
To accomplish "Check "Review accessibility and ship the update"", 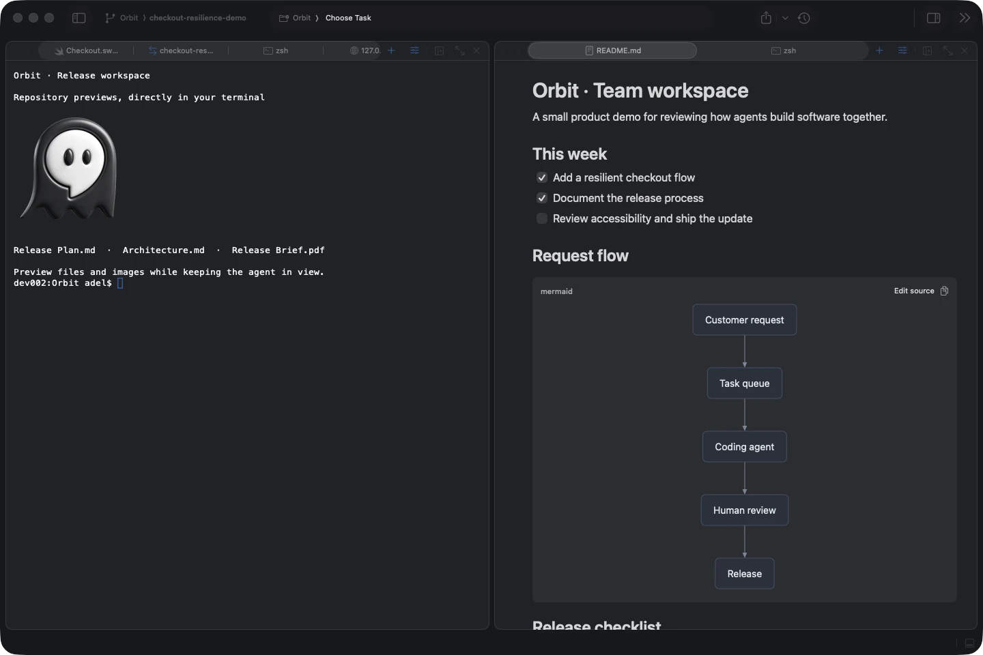I will tap(542, 218).
